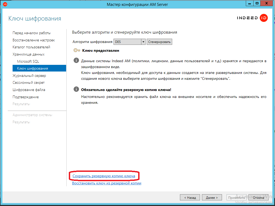The height and width of the screenshot is (206, 275).
Task: Open 'Каталог пользователей' step
Action: [x=31, y=47]
